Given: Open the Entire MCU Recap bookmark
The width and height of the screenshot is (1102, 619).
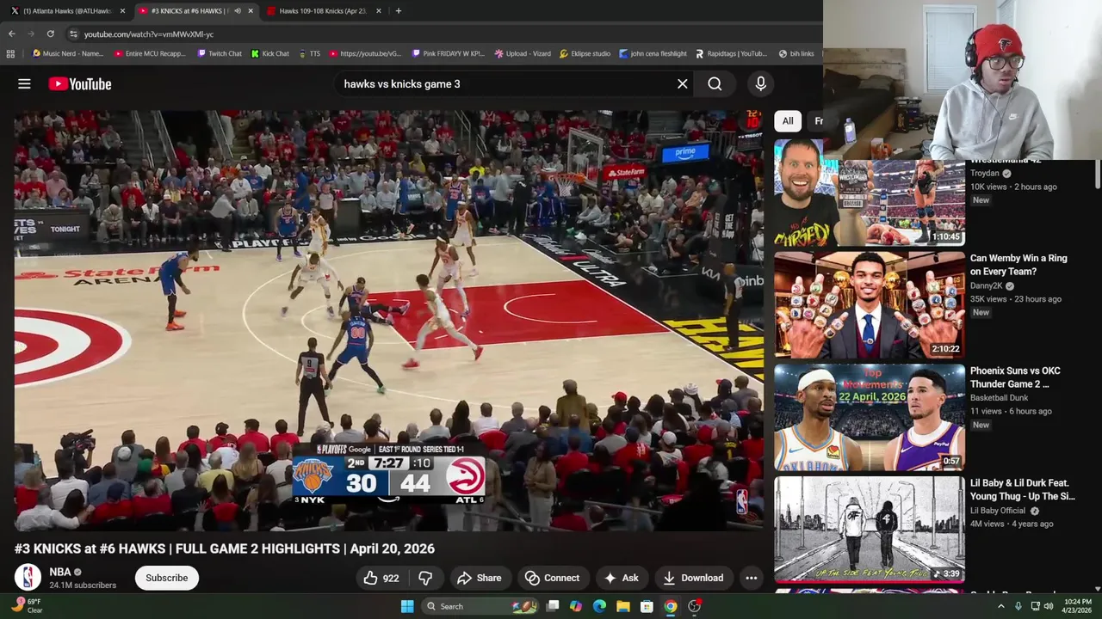Looking at the screenshot, I should tap(150, 53).
